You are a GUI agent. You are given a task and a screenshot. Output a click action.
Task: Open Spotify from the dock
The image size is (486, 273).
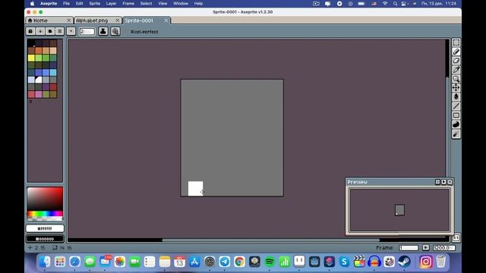pyautogui.click(x=270, y=262)
